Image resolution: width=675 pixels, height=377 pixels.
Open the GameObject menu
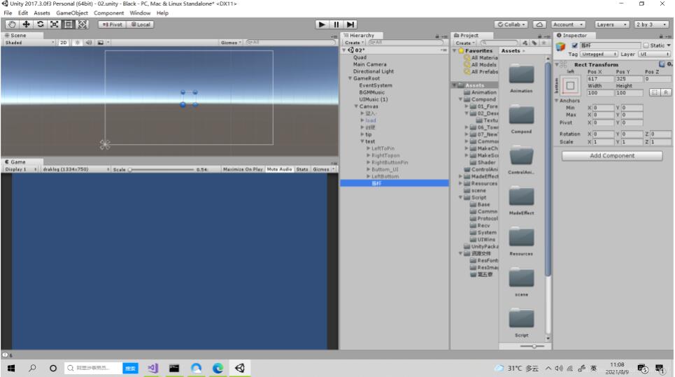[x=72, y=13]
